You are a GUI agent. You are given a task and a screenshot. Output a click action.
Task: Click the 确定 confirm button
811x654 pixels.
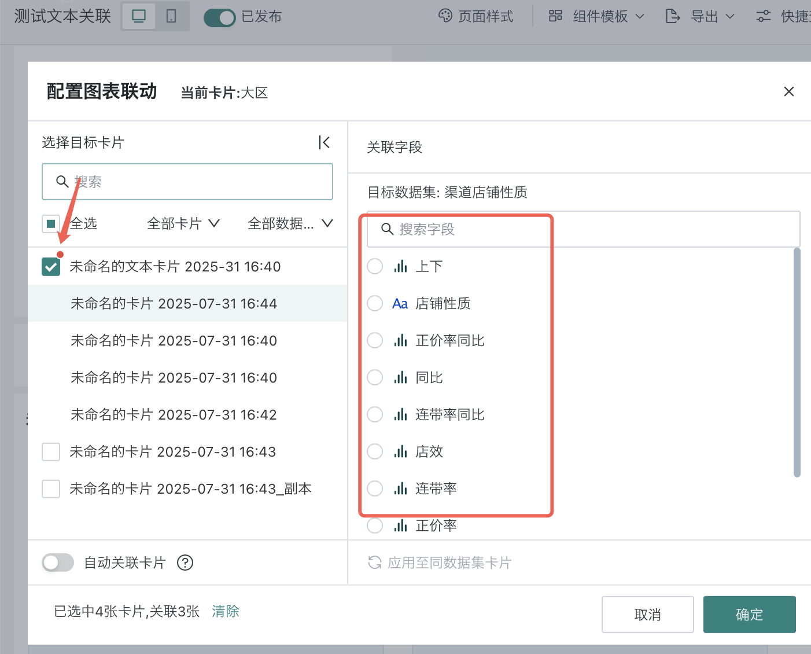tap(750, 615)
